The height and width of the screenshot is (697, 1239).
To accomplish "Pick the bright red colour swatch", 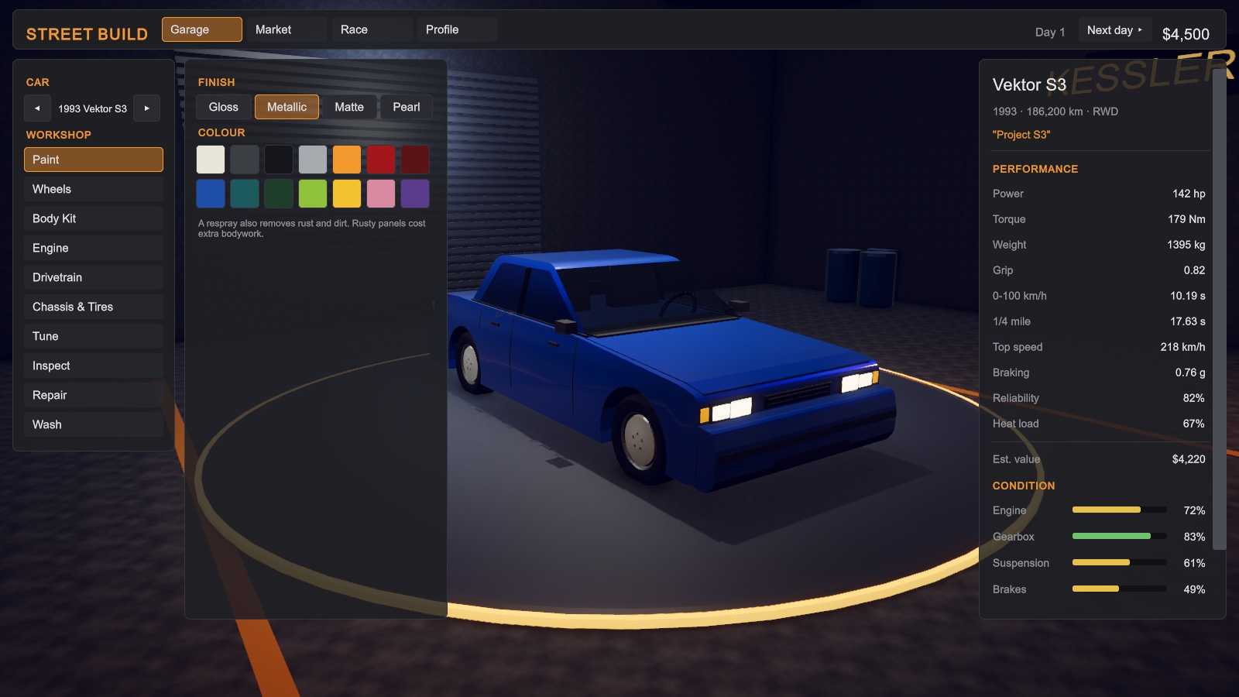I will click(x=381, y=160).
